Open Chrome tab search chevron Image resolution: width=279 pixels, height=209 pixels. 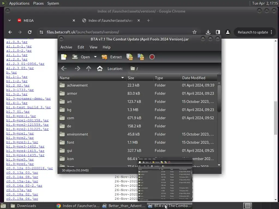tap(10, 20)
